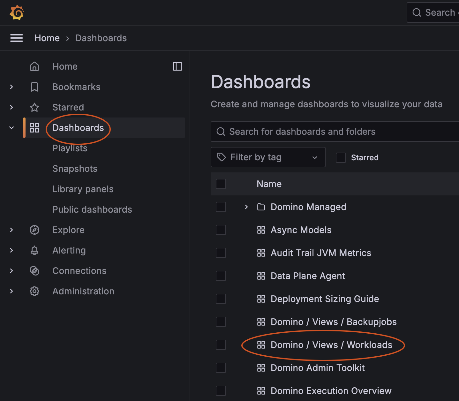The height and width of the screenshot is (401, 459).
Task: Click the Grafana logo icon
Action: 17,12
